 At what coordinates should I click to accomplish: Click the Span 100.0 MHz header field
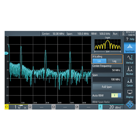coord(78,34)
